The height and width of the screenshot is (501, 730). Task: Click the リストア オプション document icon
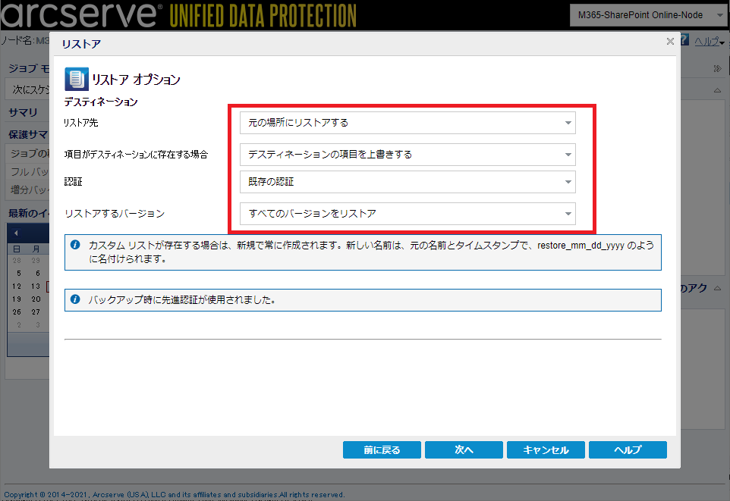click(77, 79)
